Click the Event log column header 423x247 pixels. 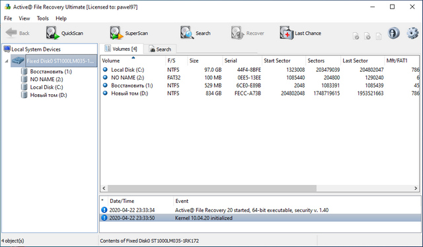pos(297,201)
